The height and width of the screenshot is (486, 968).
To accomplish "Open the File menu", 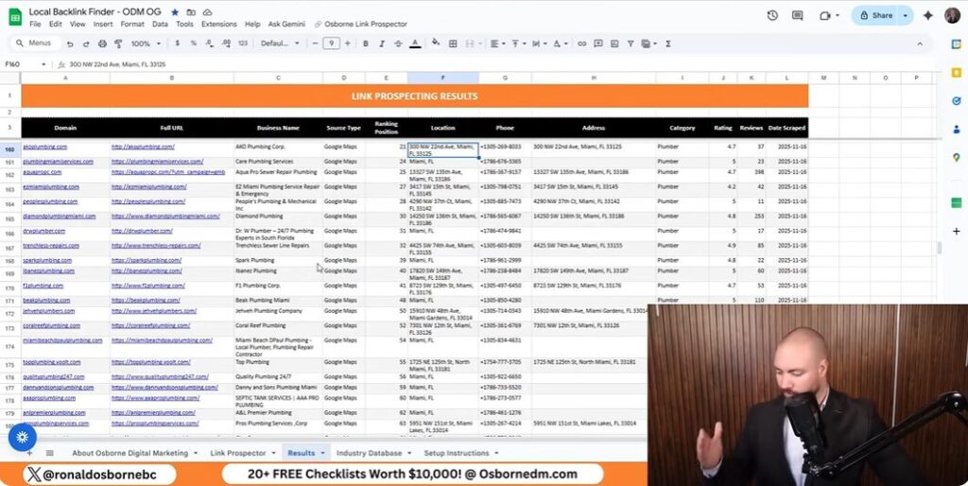I will 35,24.
